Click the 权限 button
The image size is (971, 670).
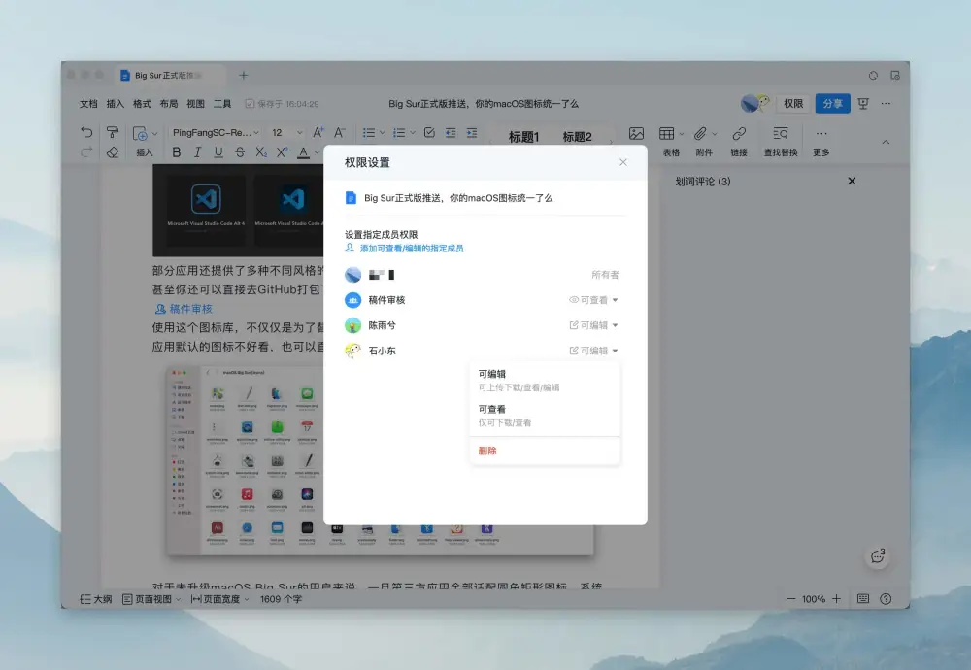click(x=793, y=103)
